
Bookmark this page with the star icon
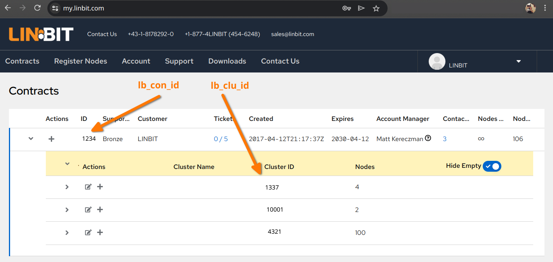tap(376, 8)
